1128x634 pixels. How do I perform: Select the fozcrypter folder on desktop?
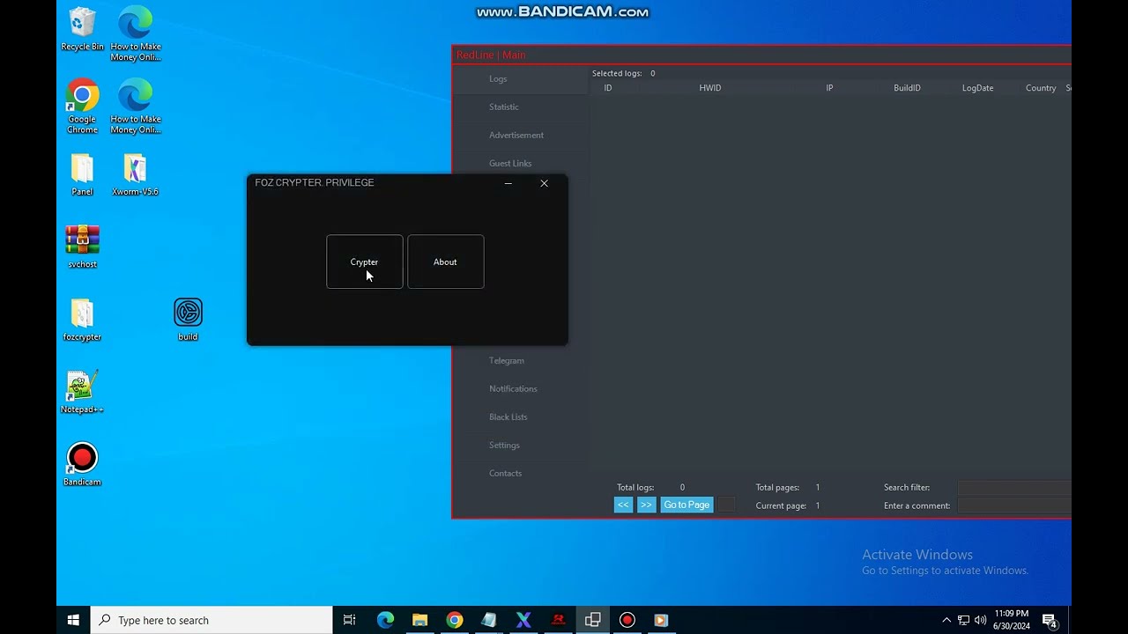(x=82, y=320)
